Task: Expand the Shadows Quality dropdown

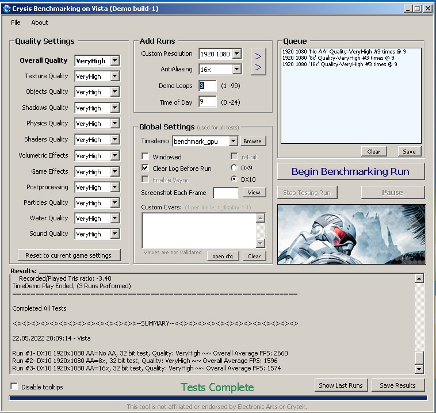Action: [x=114, y=108]
